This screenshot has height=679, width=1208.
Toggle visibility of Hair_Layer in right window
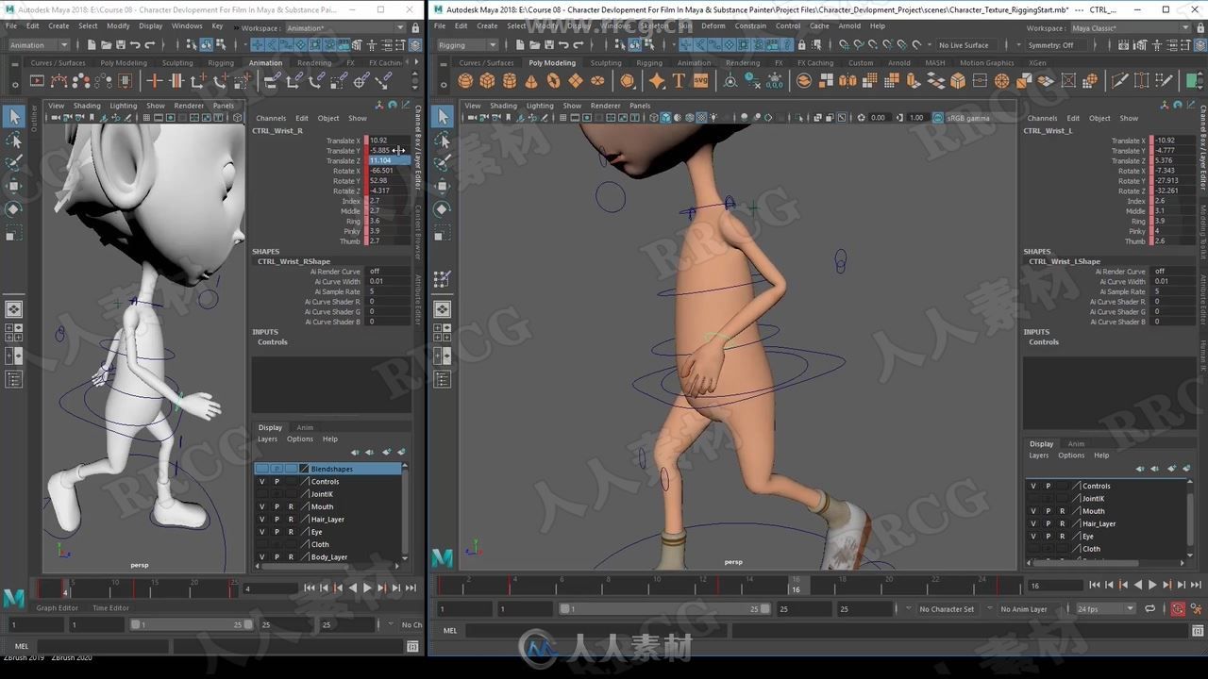tap(1032, 523)
